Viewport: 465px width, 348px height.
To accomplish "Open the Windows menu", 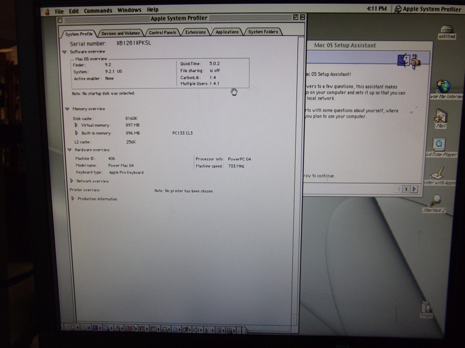I will [129, 10].
